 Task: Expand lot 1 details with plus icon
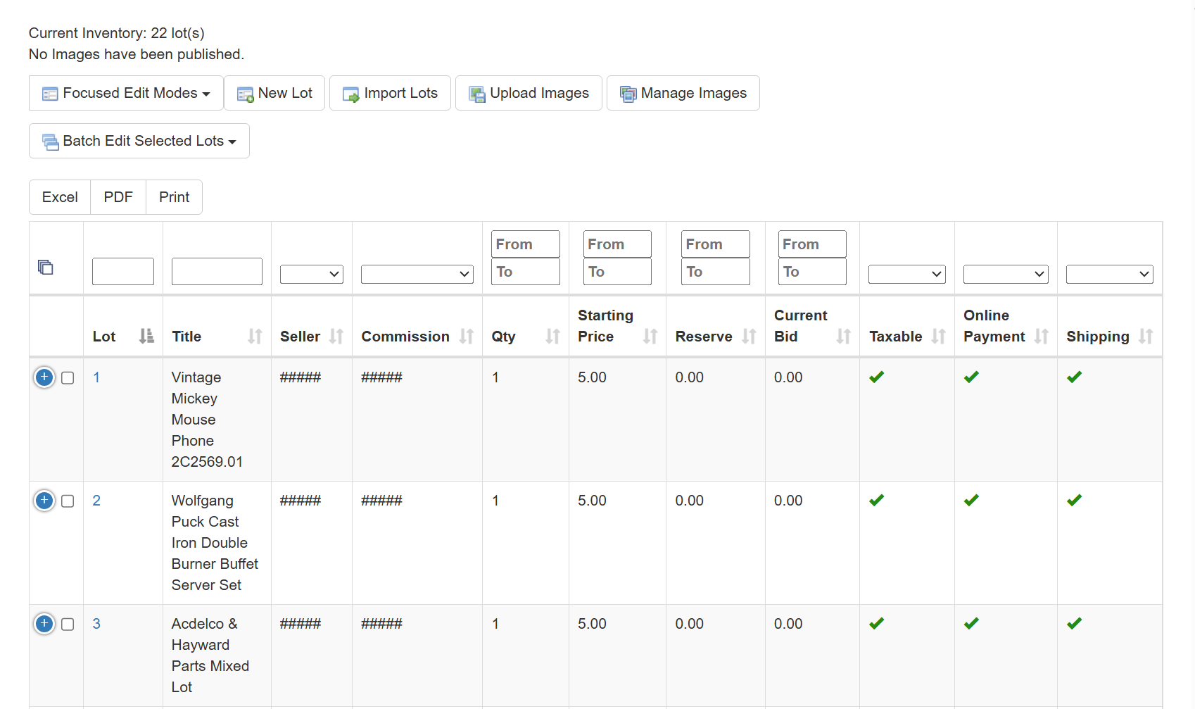(x=44, y=377)
